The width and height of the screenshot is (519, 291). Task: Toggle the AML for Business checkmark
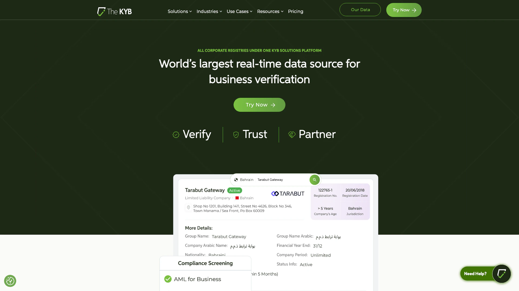tap(168, 279)
